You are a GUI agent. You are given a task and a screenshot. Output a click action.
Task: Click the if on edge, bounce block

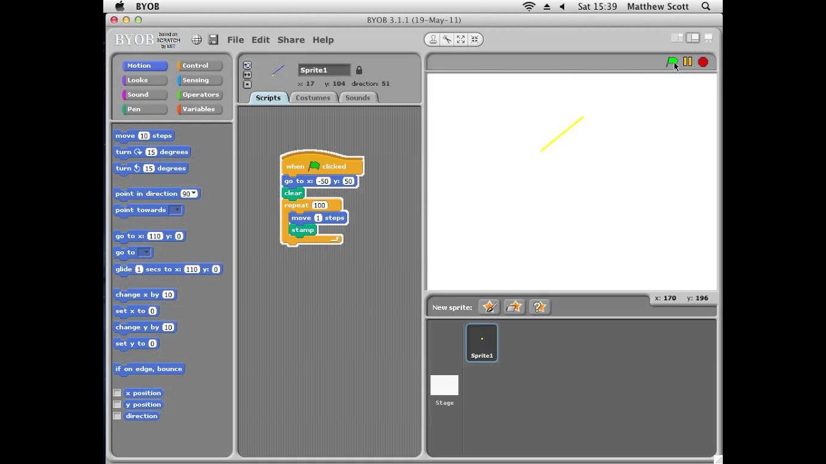tap(149, 369)
